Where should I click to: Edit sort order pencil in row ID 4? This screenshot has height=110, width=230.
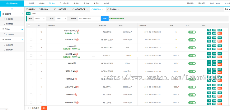coord(176,48)
